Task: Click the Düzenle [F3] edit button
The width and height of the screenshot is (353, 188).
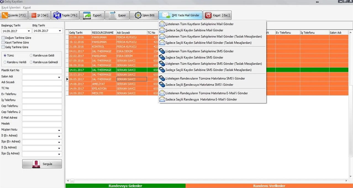Action: point(14,15)
